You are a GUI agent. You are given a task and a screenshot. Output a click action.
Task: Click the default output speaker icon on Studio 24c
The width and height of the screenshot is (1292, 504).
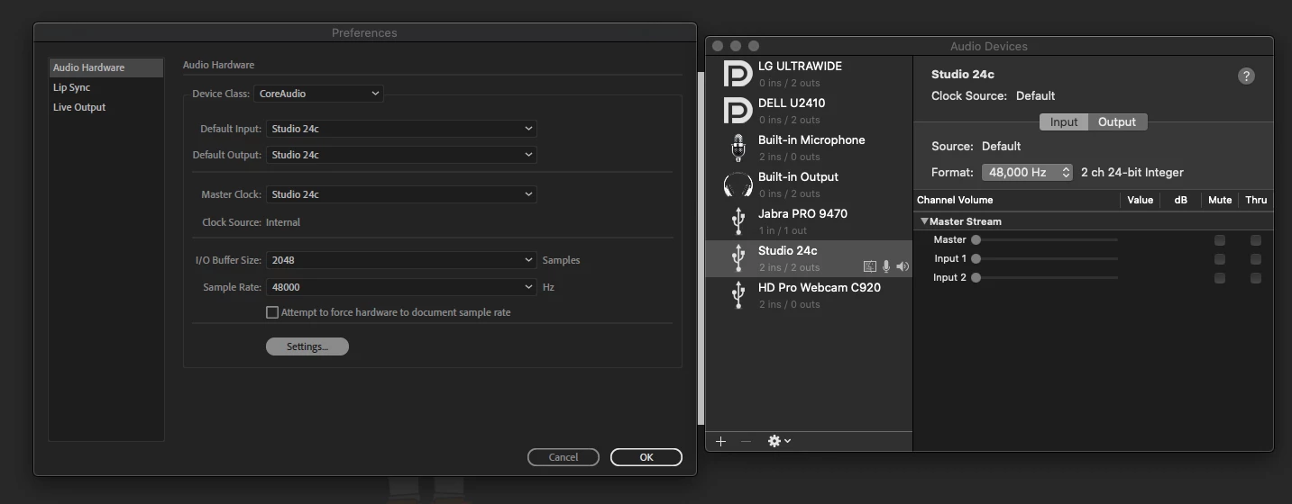tap(903, 266)
